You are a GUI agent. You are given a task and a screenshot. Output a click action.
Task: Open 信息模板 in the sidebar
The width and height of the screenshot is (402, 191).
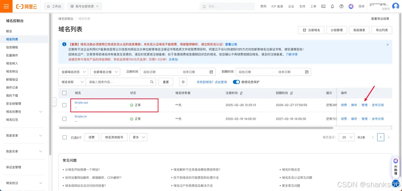pos(12,47)
